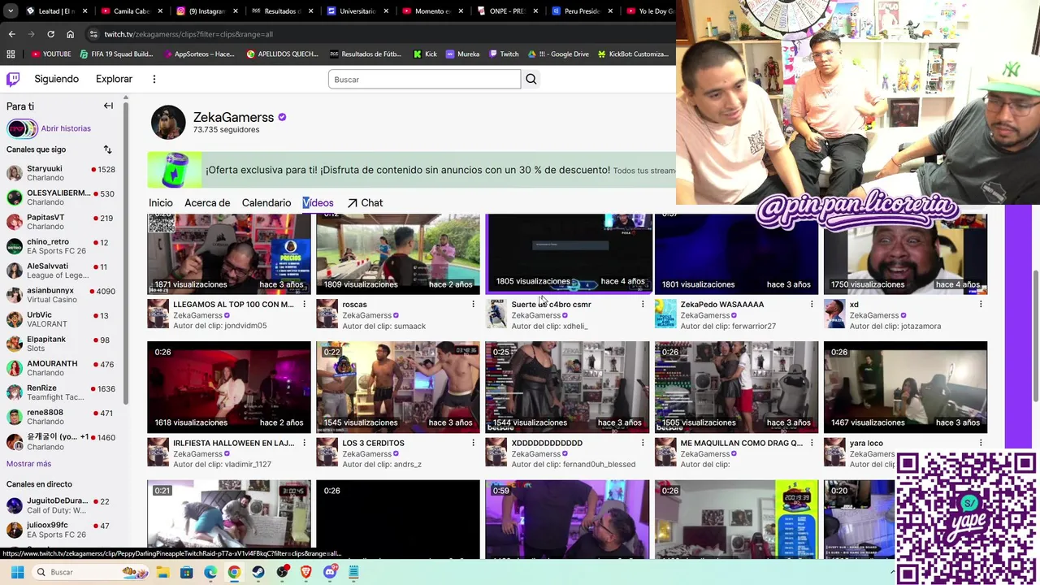Open options menu for LOS 3 CERDITOS clip
Image resolution: width=1040 pixels, height=585 pixels.
pyautogui.click(x=473, y=443)
